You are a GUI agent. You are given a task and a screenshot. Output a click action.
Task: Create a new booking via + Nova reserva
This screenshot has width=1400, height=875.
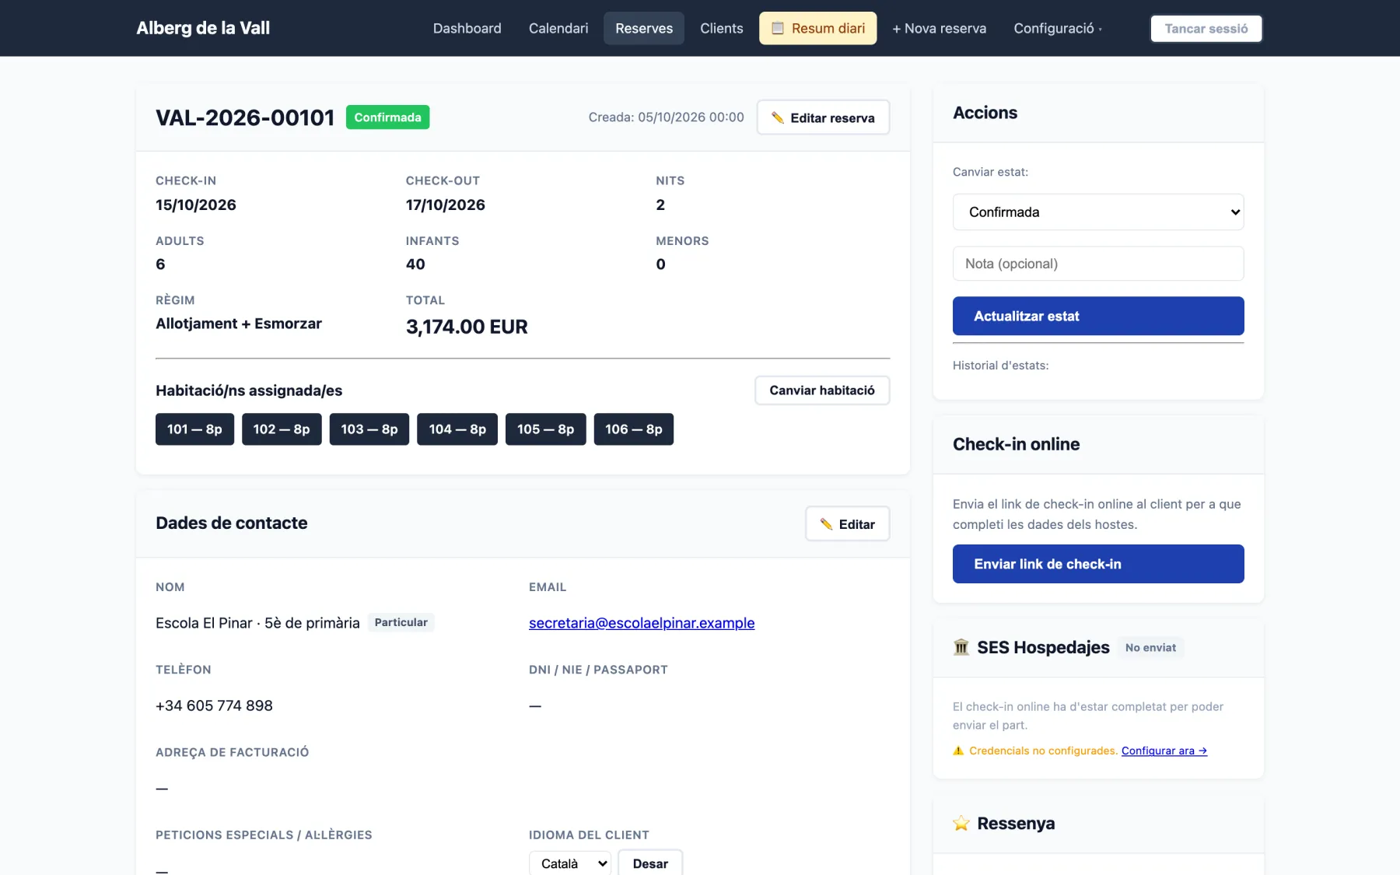tap(939, 28)
